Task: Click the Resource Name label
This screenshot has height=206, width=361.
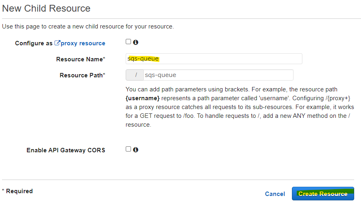Action: [80, 59]
